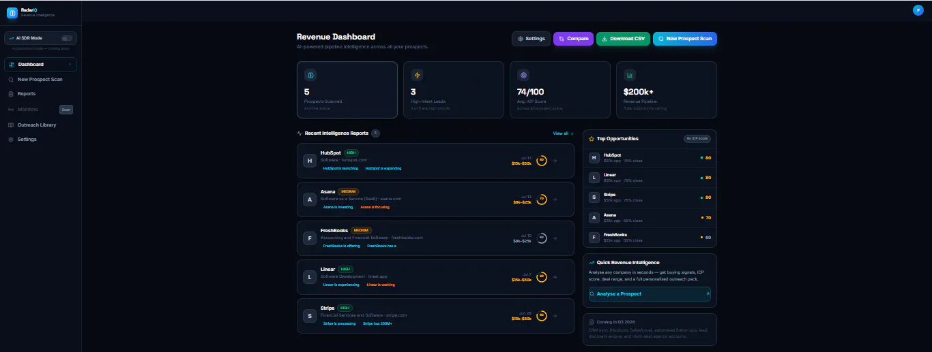Open Asana report via arrow
Image resolution: width=932 pixels, height=352 pixels.
(555, 199)
